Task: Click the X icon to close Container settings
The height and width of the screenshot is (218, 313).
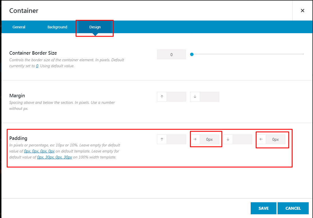Action: (x=302, y=10)
